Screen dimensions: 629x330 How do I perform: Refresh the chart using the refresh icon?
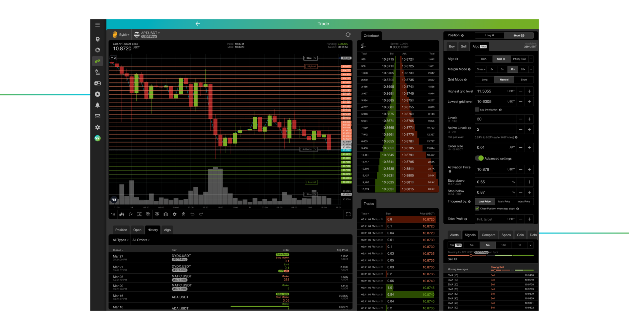tap(348, 34)
